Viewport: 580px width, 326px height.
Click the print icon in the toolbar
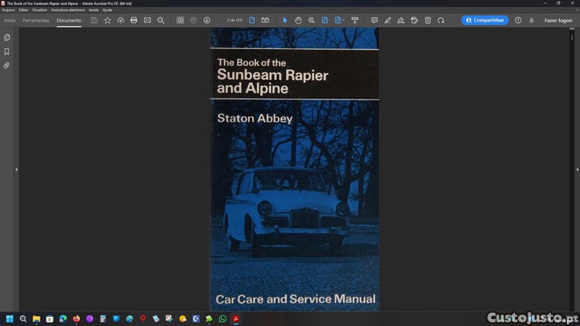point(134,20)
